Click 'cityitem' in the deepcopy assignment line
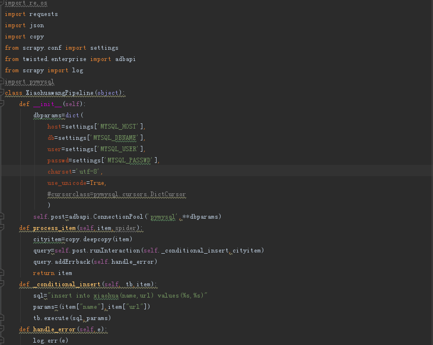The image size is (433, 345). (x=47, y=239)
